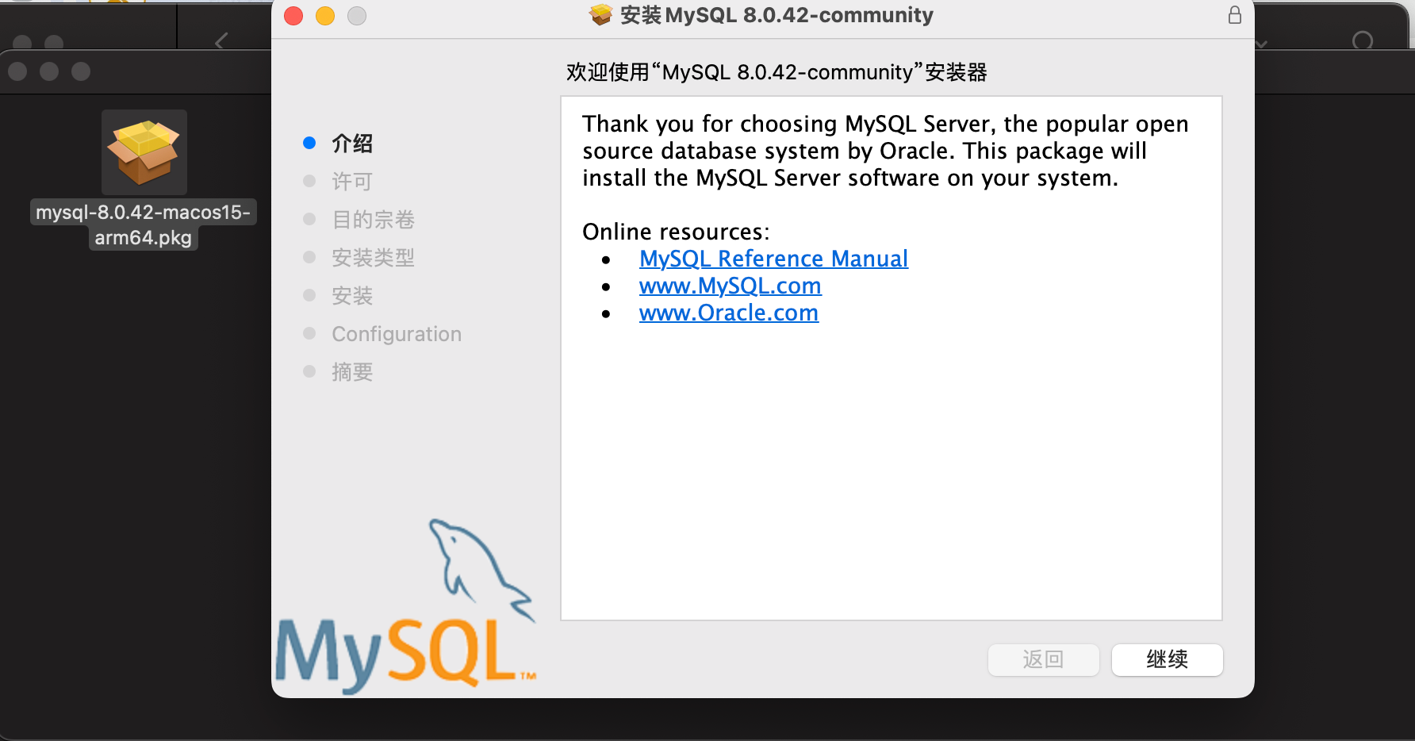The width and height of the screenshot is (1415, 741).
Task: Click the 'Thank you for choosing MySQL Server' paragraph
Action: tap(885, 151)
